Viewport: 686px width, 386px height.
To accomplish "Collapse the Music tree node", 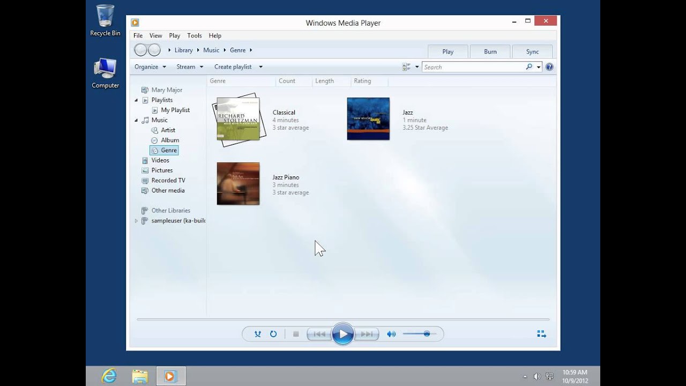I will 136,120.
